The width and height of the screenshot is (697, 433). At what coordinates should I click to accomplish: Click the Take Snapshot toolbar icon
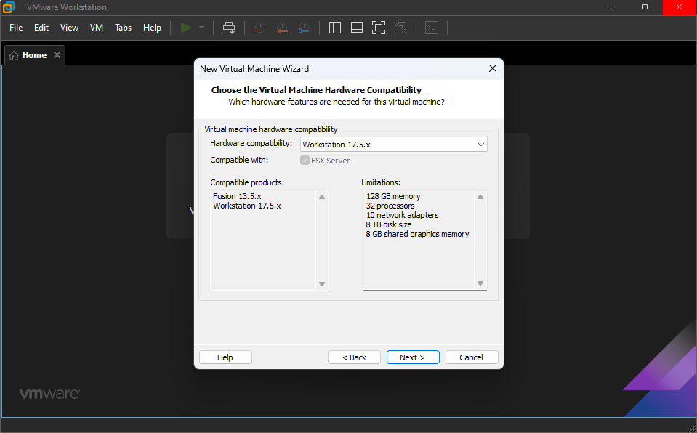click(259, 28)
